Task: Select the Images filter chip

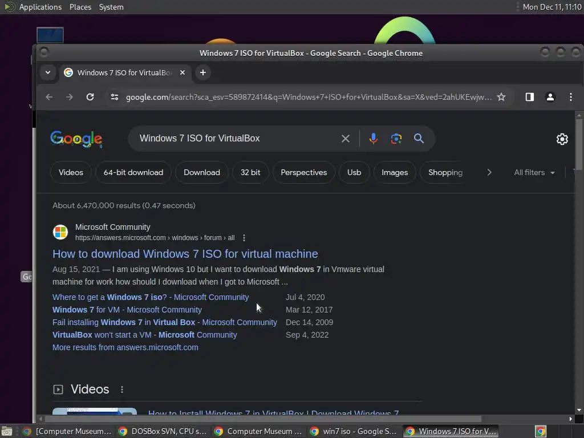Action: (x=395, y=172)
